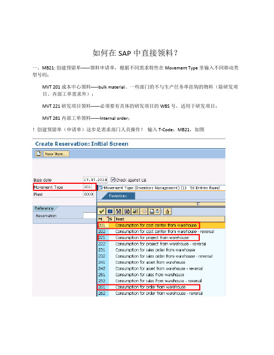Screen dimensions: 274x355
Task: Select row 231 Consumption for sales order
Action: pos(161,250)
